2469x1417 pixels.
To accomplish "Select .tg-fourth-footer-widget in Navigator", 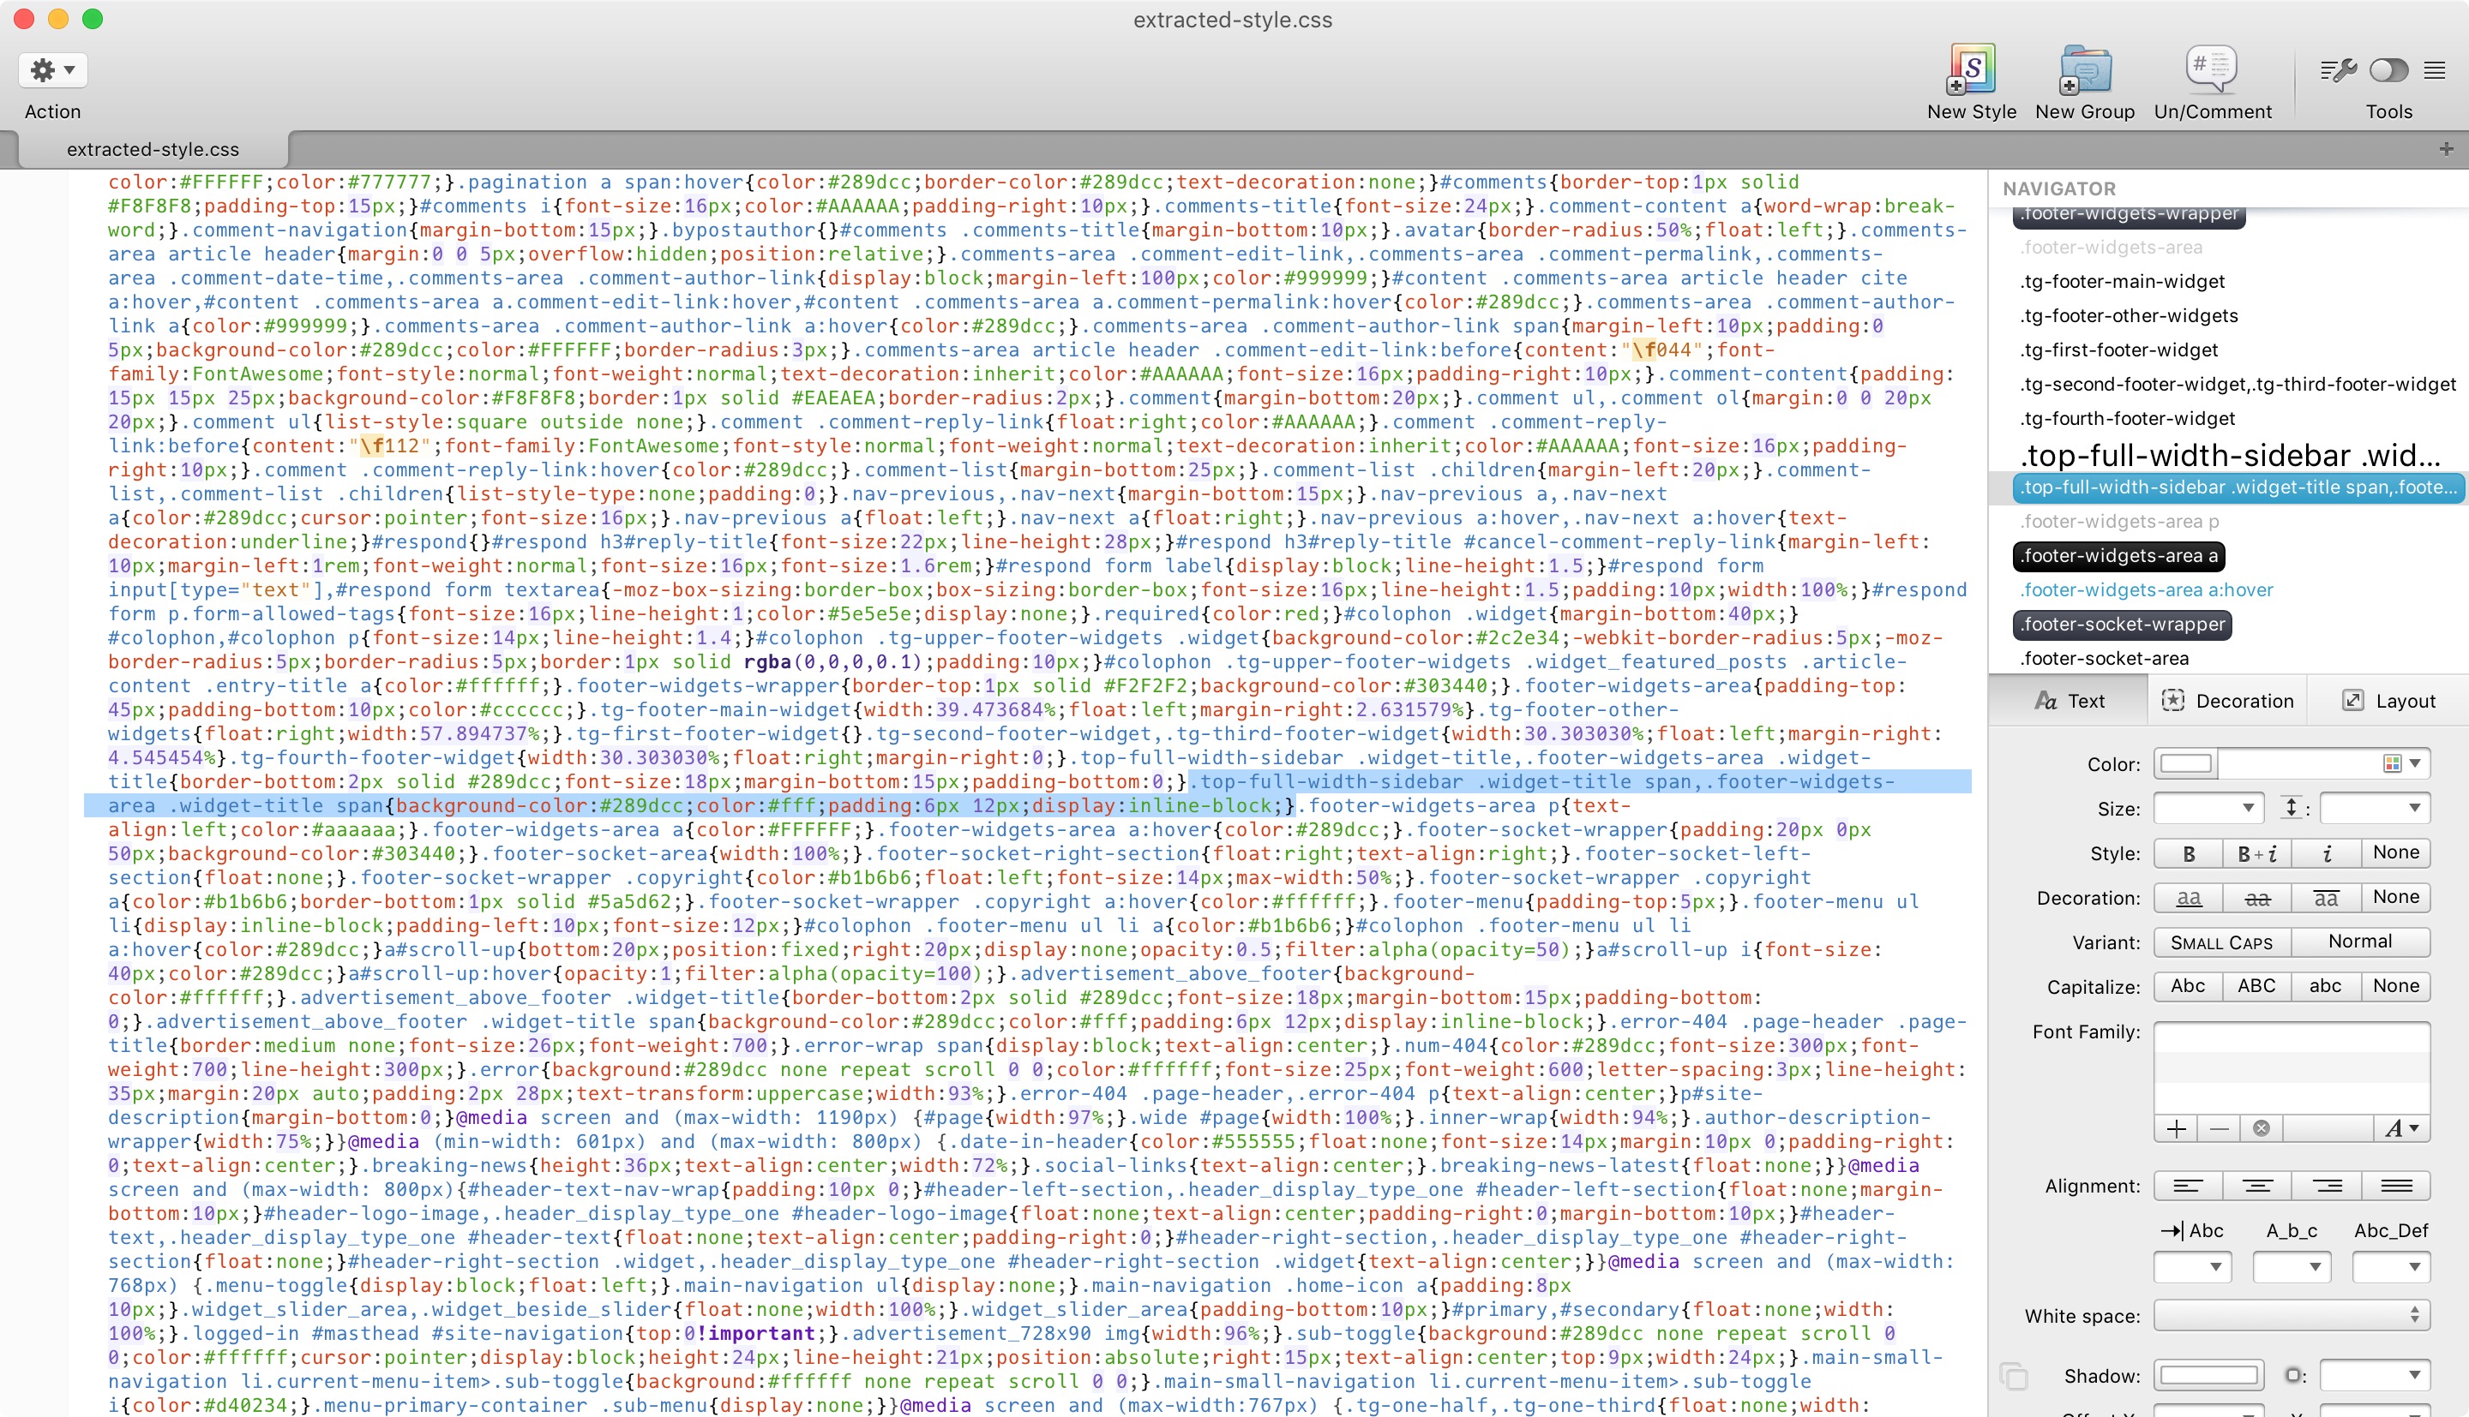I will tap(2127, 418).
